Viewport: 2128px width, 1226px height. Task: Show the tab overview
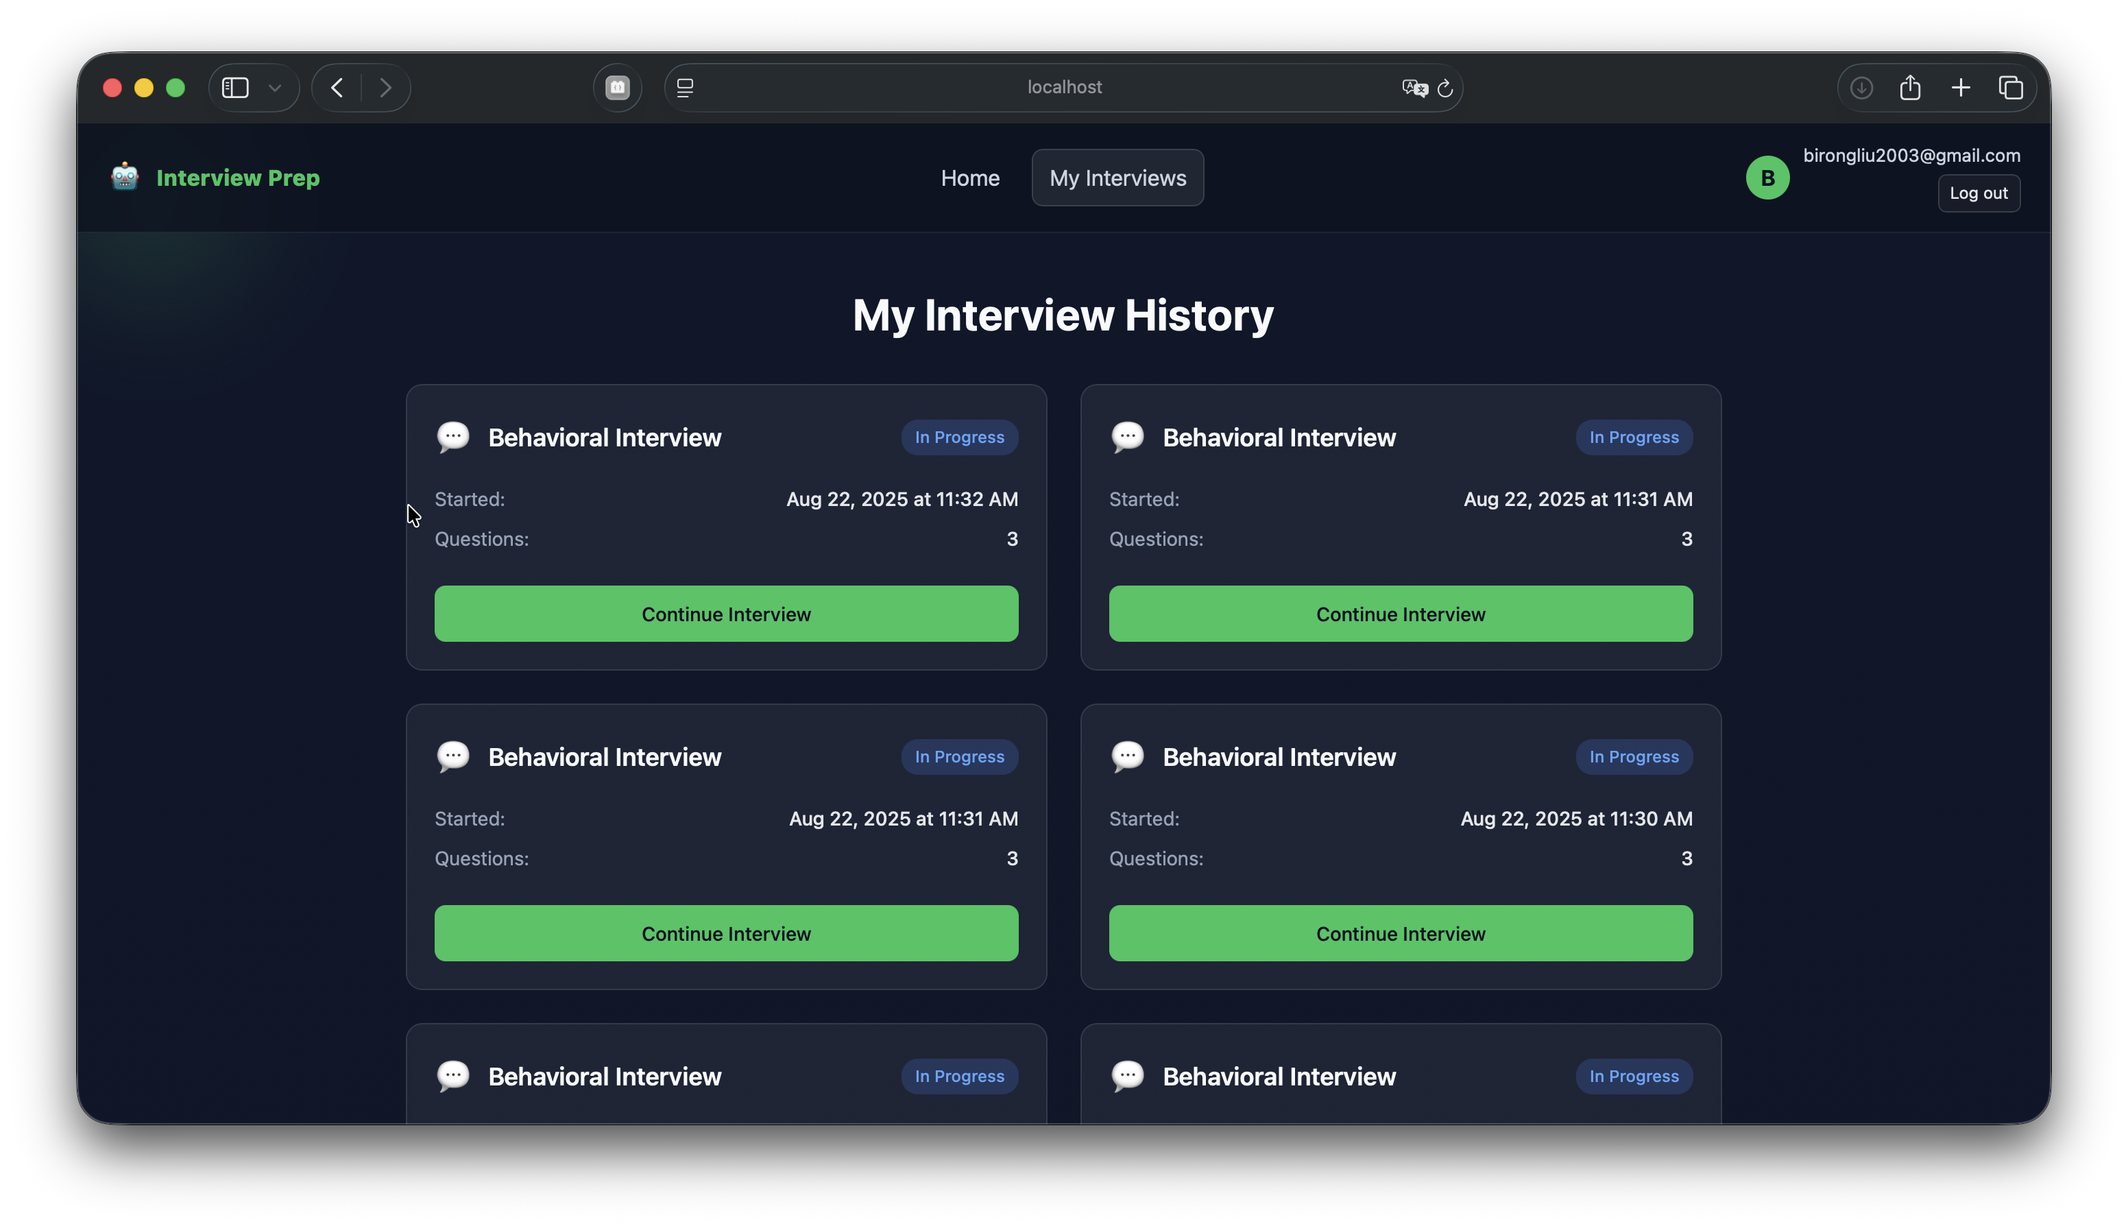click(x=2011, y=88)
